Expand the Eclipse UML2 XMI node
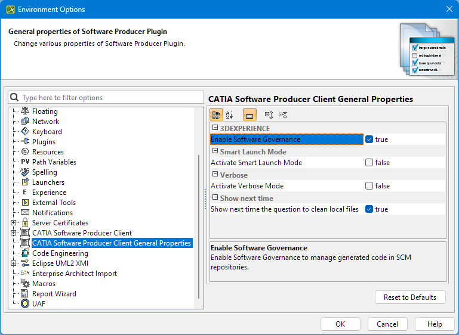The width and height of the screenshot is (459, 335). [x=14, y=263]
